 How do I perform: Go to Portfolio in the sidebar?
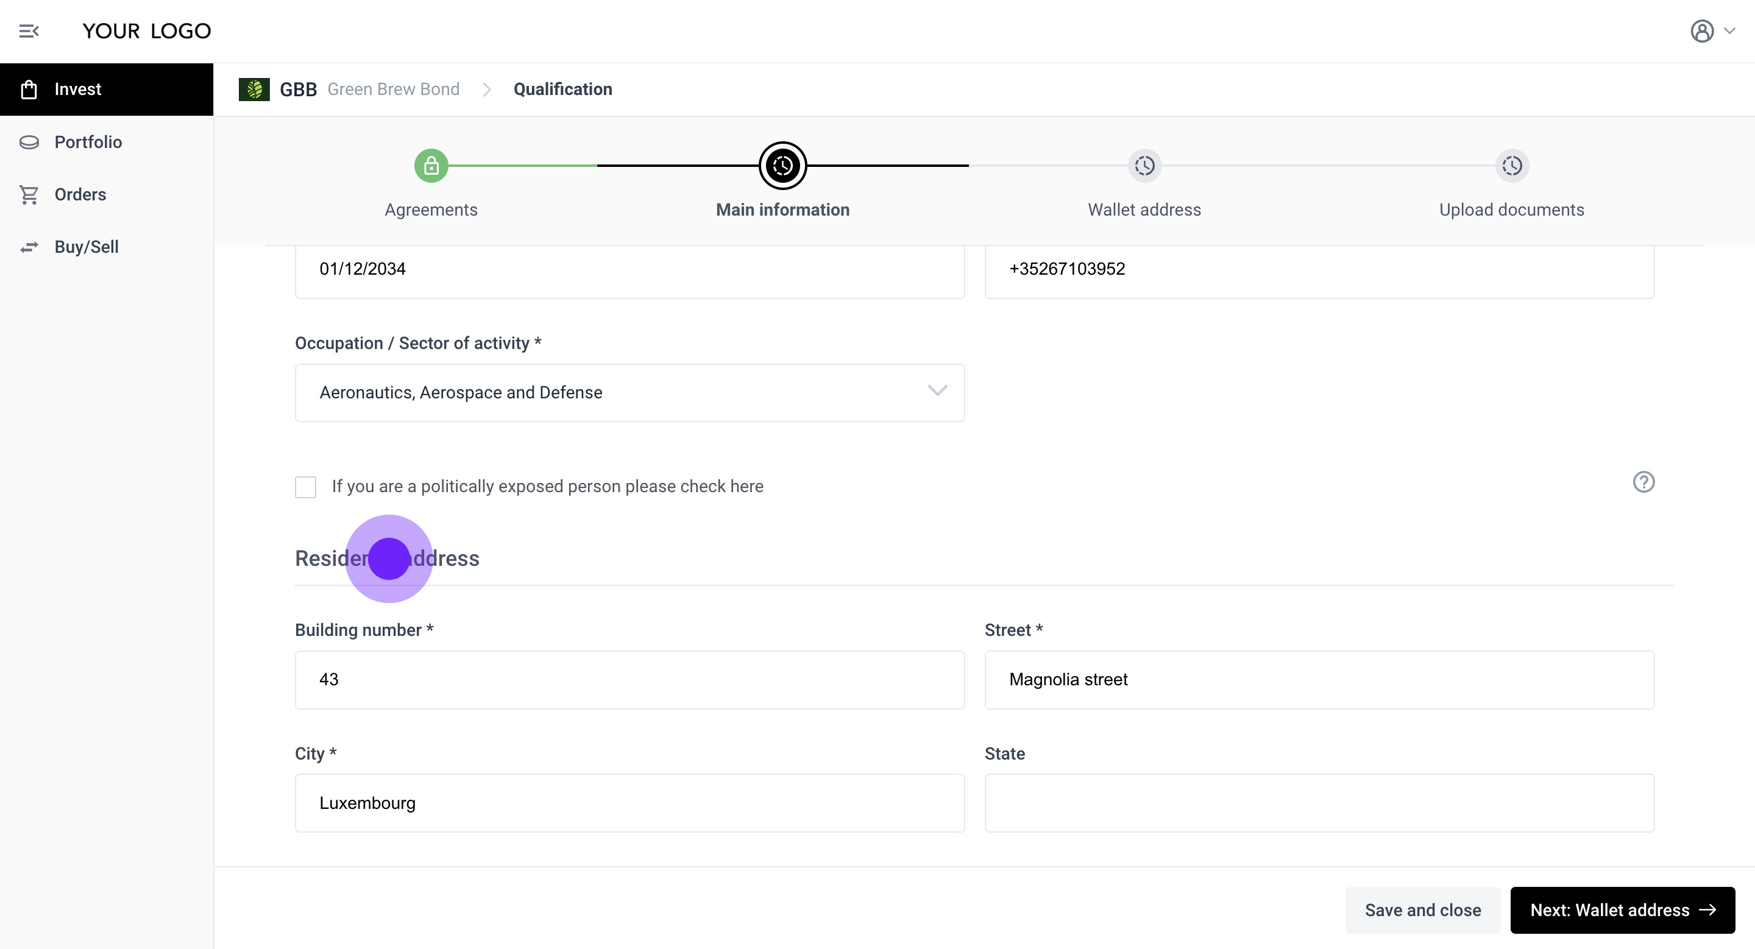pos(88,141)
